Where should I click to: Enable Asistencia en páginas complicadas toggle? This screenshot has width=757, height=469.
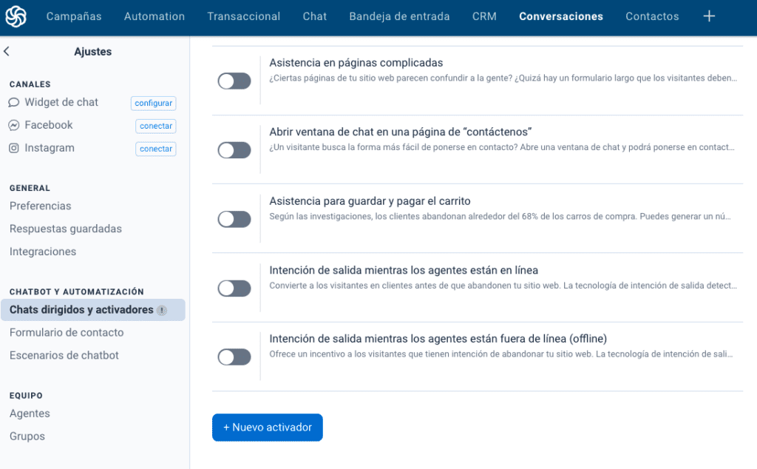coord(234,81)
